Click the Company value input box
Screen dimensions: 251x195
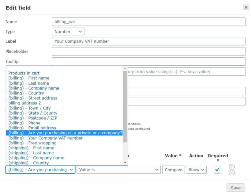pyautogui.click(x=174, y=170)
